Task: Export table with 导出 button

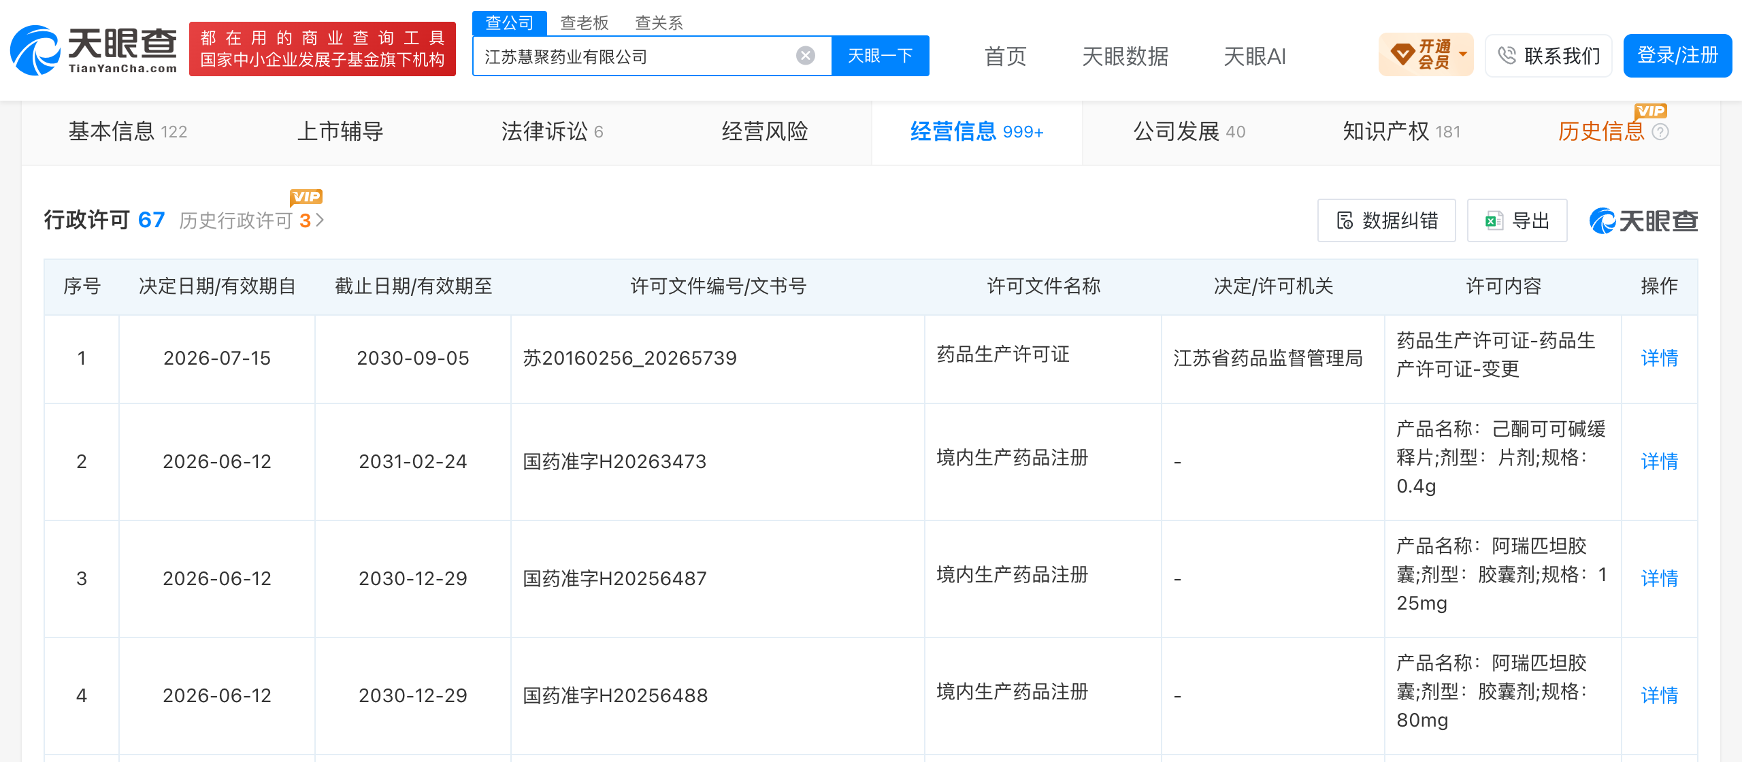Action: [x=1517, y=220]
